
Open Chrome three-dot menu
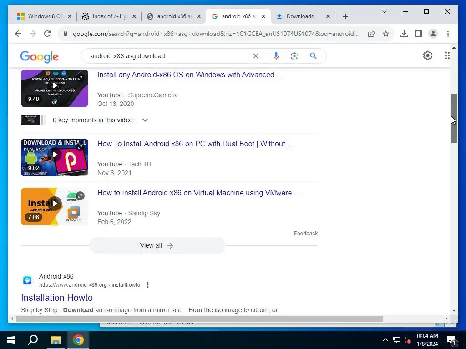click(448, 34)
